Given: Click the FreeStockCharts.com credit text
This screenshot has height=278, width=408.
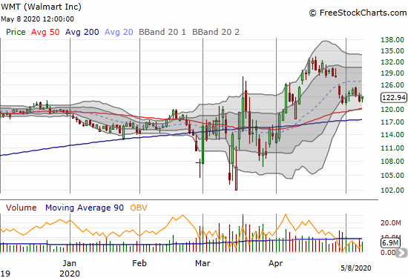Looking at the screenshot, I should tap(358, 13).
